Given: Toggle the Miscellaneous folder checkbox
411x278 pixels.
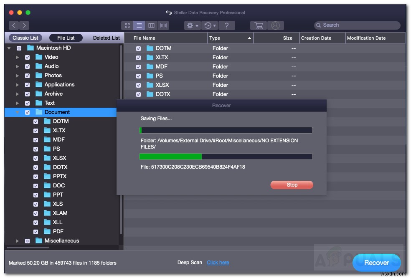Looking at the screenshot, I should [27, 241].
